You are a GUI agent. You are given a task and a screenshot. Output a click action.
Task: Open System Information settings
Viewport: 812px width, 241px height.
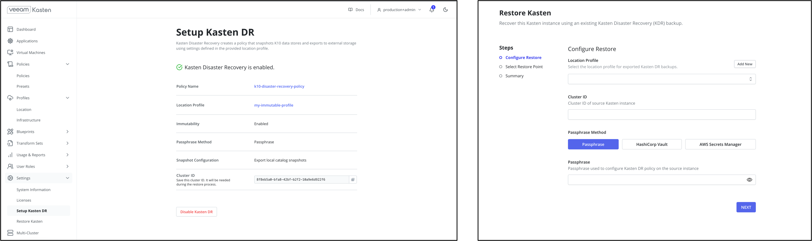click(x=34, y=190)
